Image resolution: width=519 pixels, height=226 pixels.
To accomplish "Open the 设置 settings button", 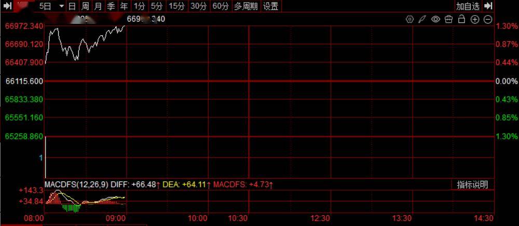I will 271,6.
